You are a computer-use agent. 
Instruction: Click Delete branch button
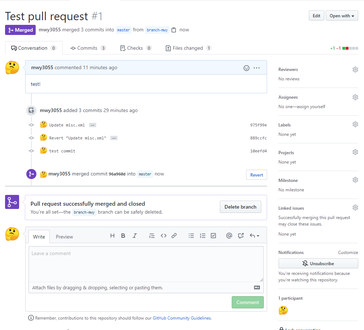coord(240,207)
